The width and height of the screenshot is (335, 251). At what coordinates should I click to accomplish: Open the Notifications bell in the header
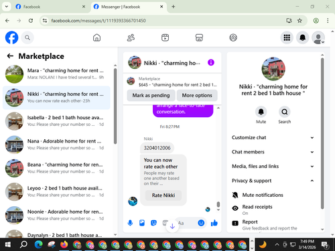click(x=302, y=37)
